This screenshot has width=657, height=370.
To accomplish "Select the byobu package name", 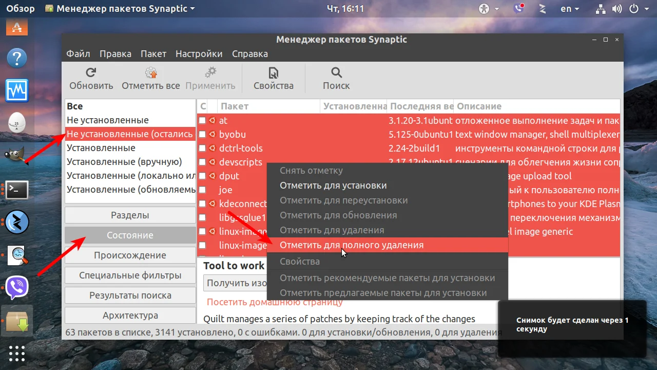I will (x=233, y=134).
